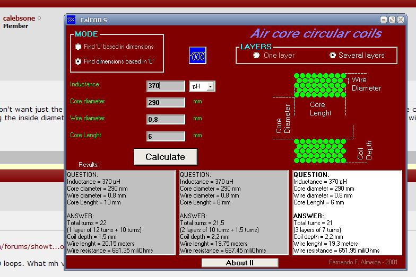Click the upper green coil winding diagram
Image resolution: width=416 pixels, height=277 pixels.
[x=320, y=85]
